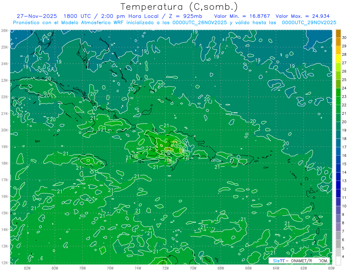The image size is (352, 272).
Task: Click the '14N' latitude axis label
Action: tap(4, 229)
